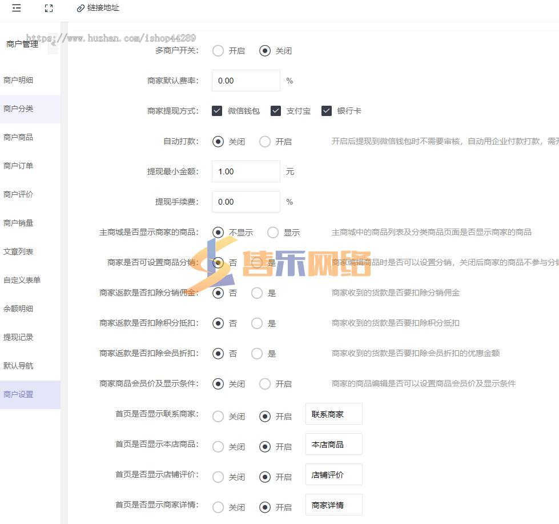The image size is (559, 524).
Task: Select 否 for 商家是否可设置商品分销
Action: pyautogui.click(x=218, y=263)
